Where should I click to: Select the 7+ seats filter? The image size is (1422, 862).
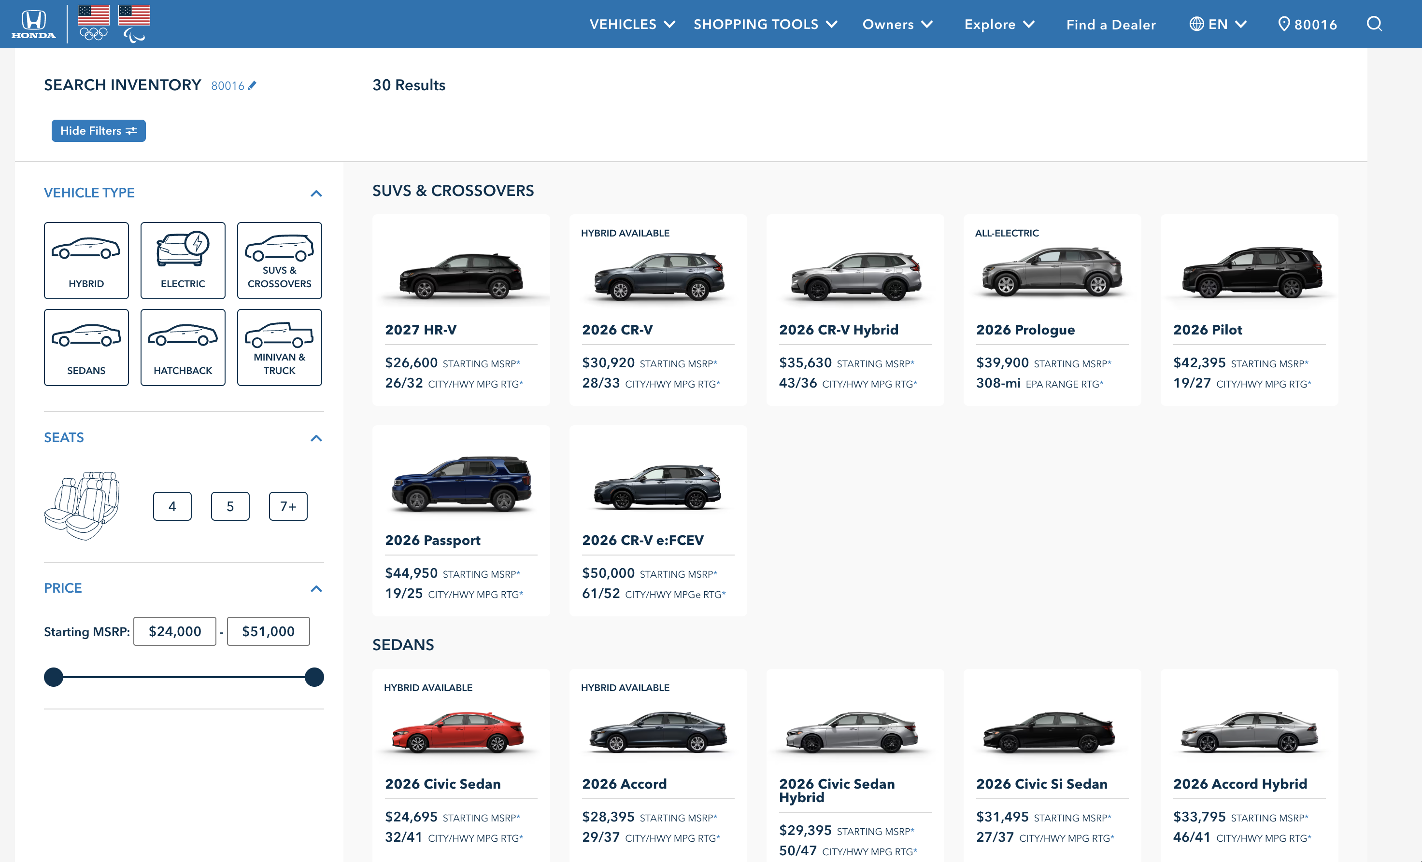click(x=288, y=506)
